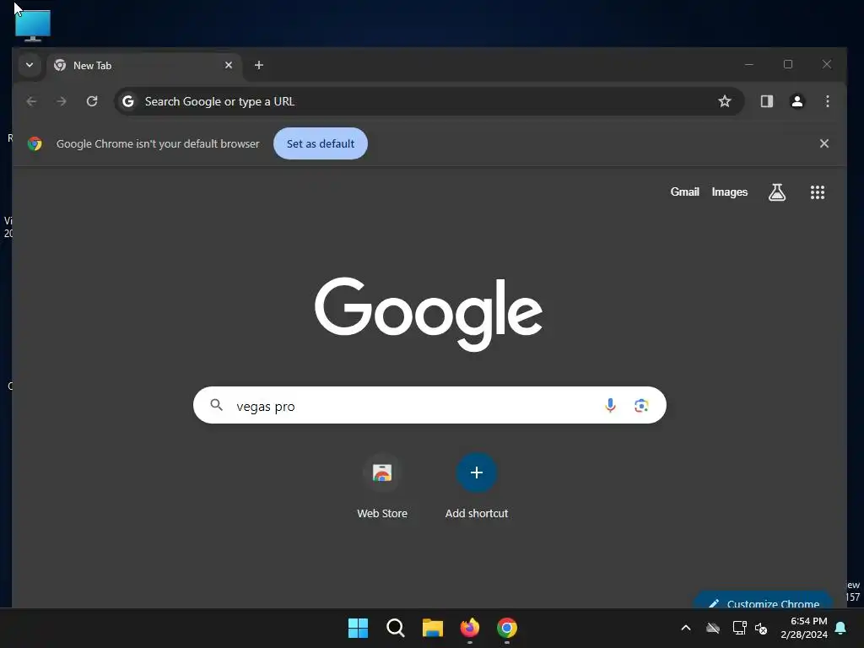The height and width of the screenshot is (648, 864).
Task: Go back to the previous page
Action: pyautogui.click(x=31, y=101)
